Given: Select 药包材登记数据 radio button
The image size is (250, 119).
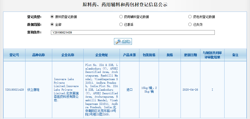Looking at the screenshot, I should [190, 16].
